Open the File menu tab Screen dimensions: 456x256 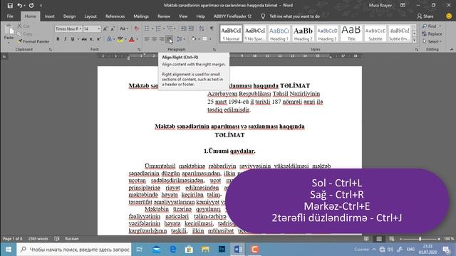tap(10, 16)
